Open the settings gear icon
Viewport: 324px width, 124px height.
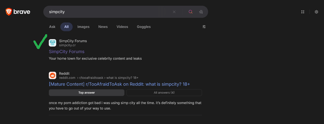click(x=316, y=12)
